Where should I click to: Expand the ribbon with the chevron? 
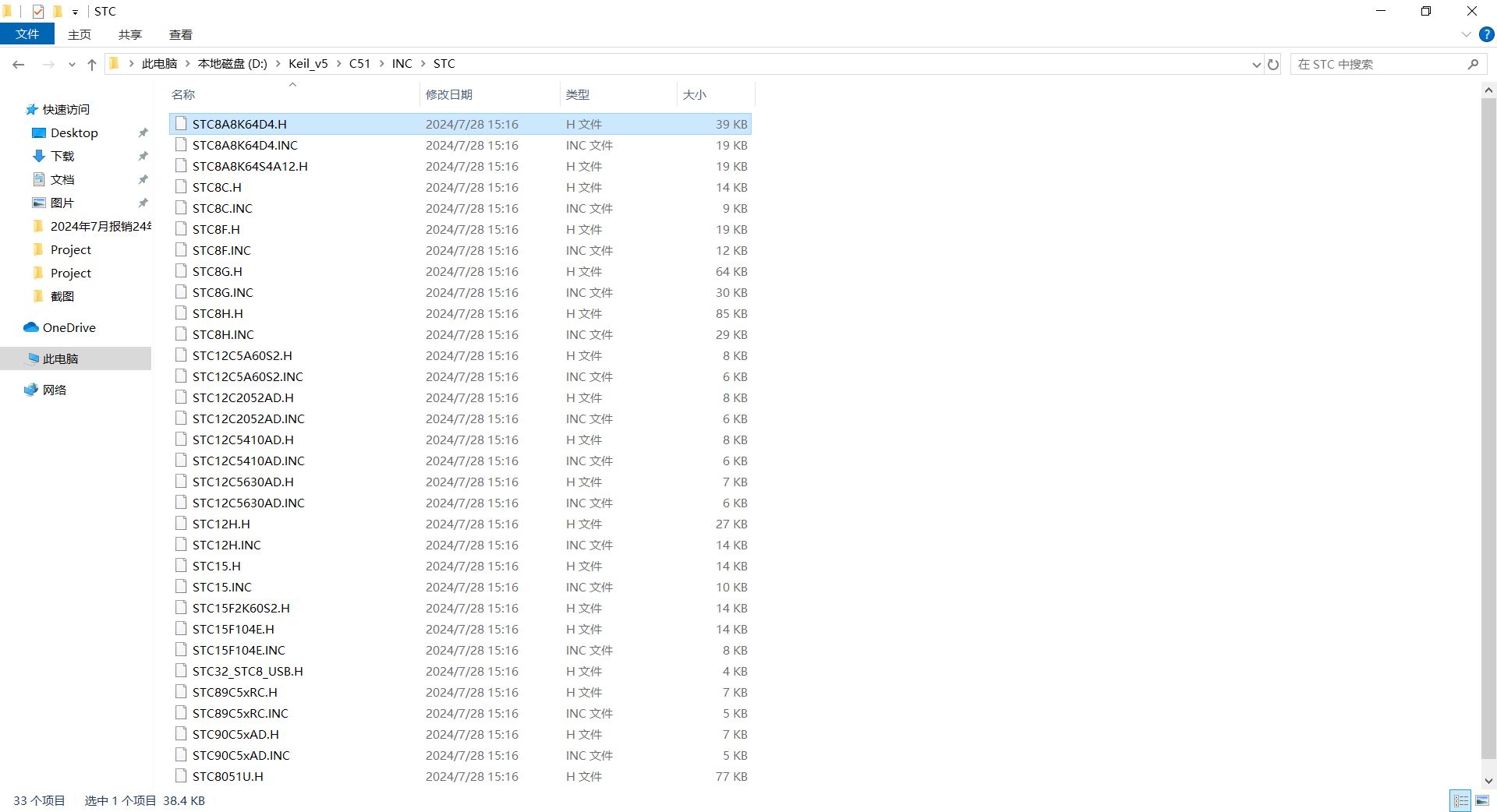(1466, 34)
